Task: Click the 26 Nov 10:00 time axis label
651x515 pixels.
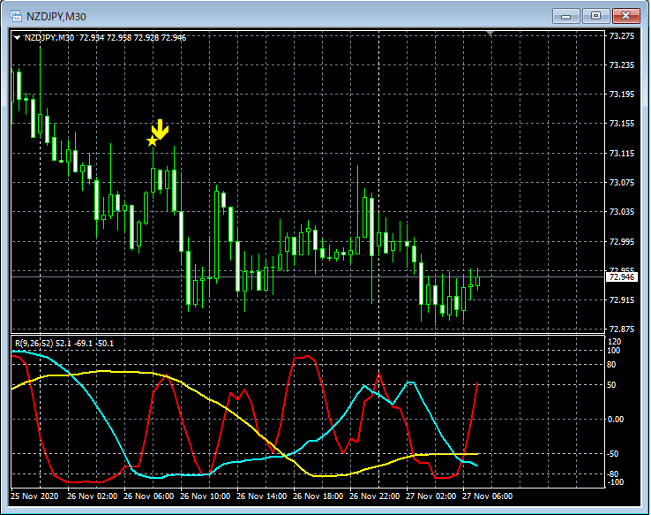Action: (x=207, y=496)
